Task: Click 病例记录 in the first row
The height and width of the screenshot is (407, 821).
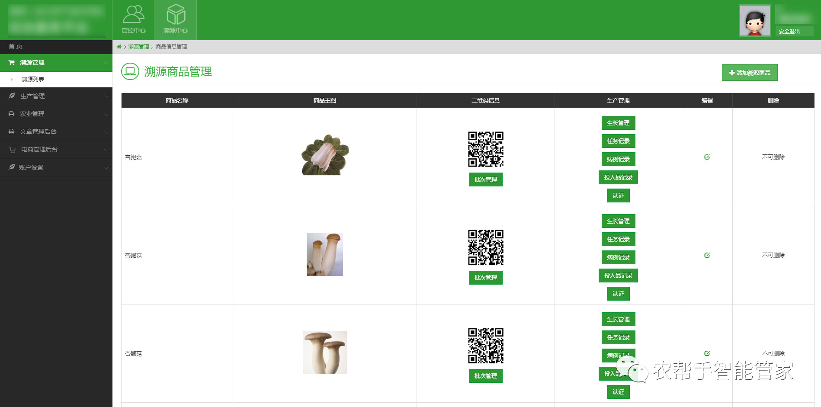Action: click(618, 159)
